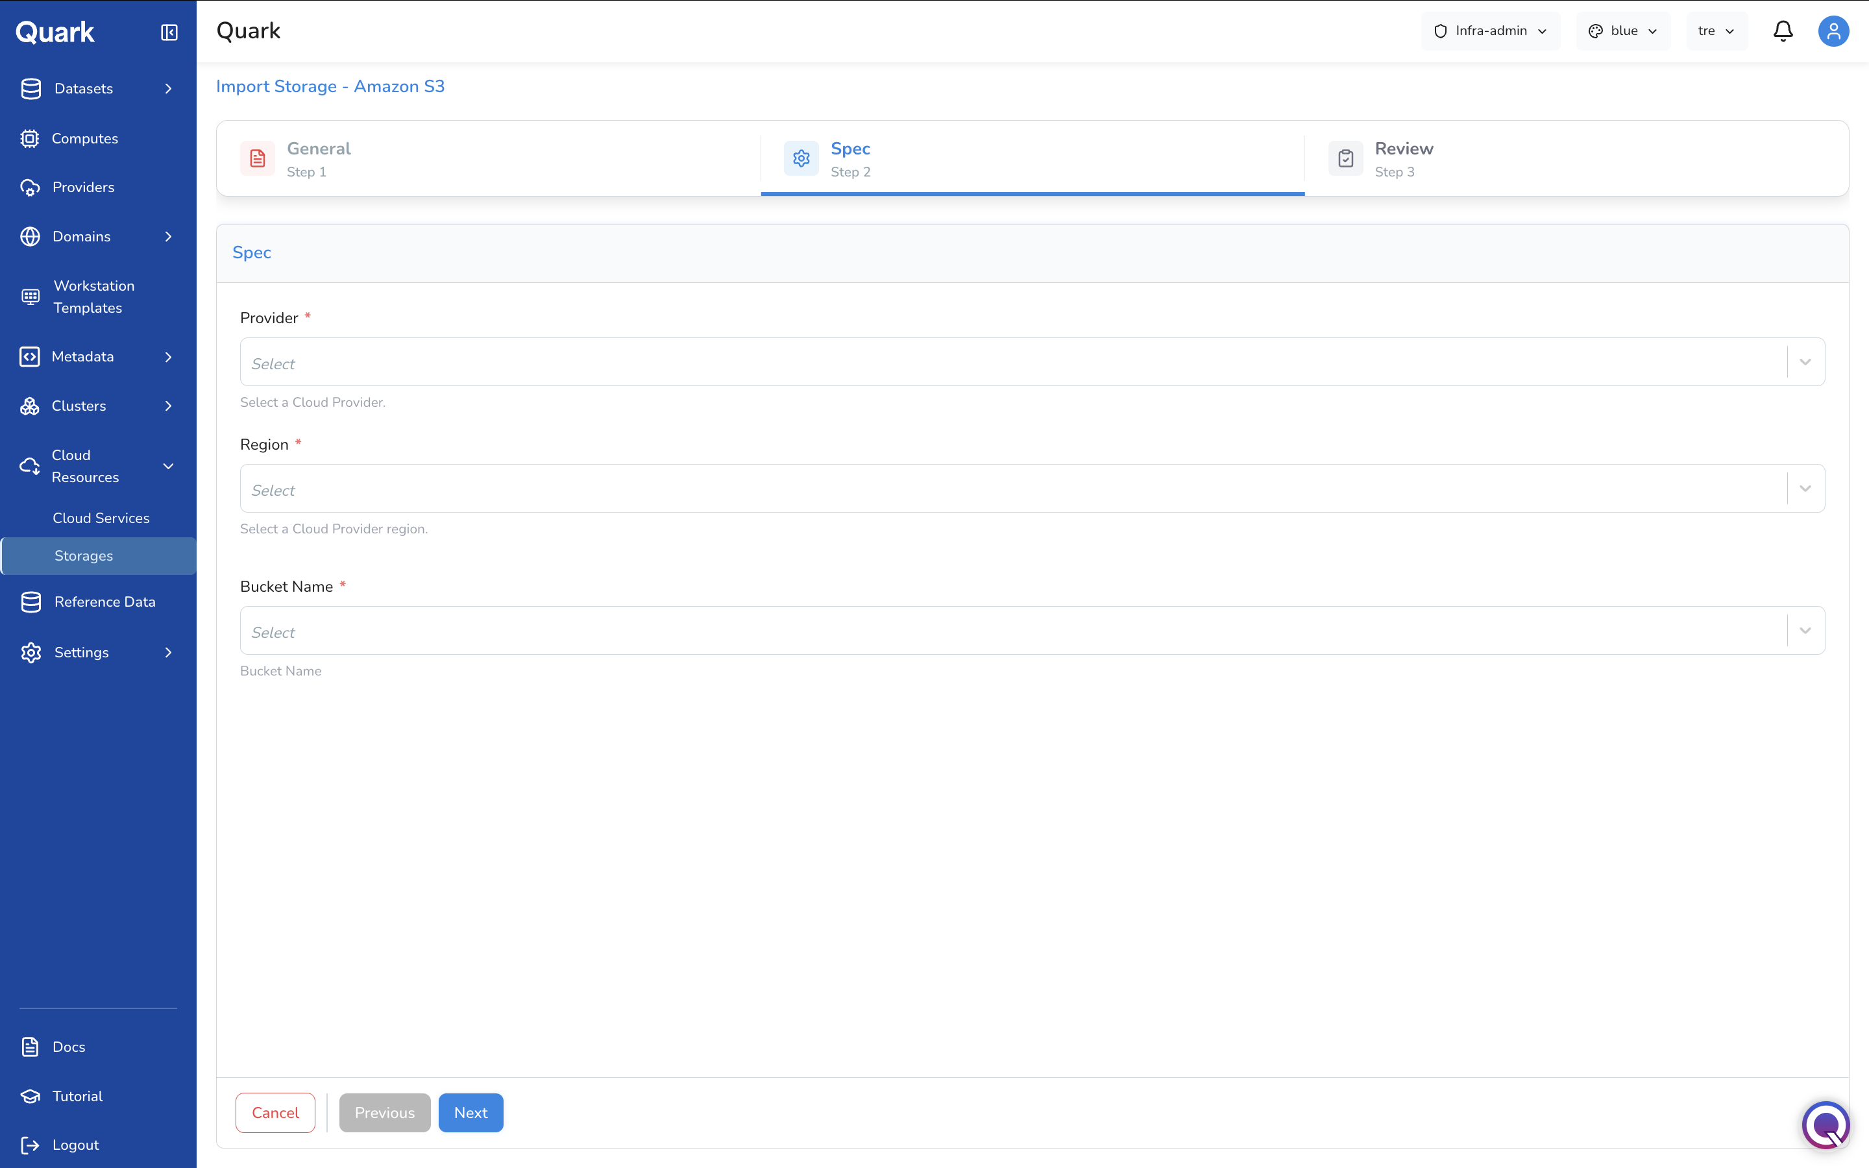Click the palette icon in blue theme selector
Viewport: 1869px width, 1168px height.
click(1596, 32)
